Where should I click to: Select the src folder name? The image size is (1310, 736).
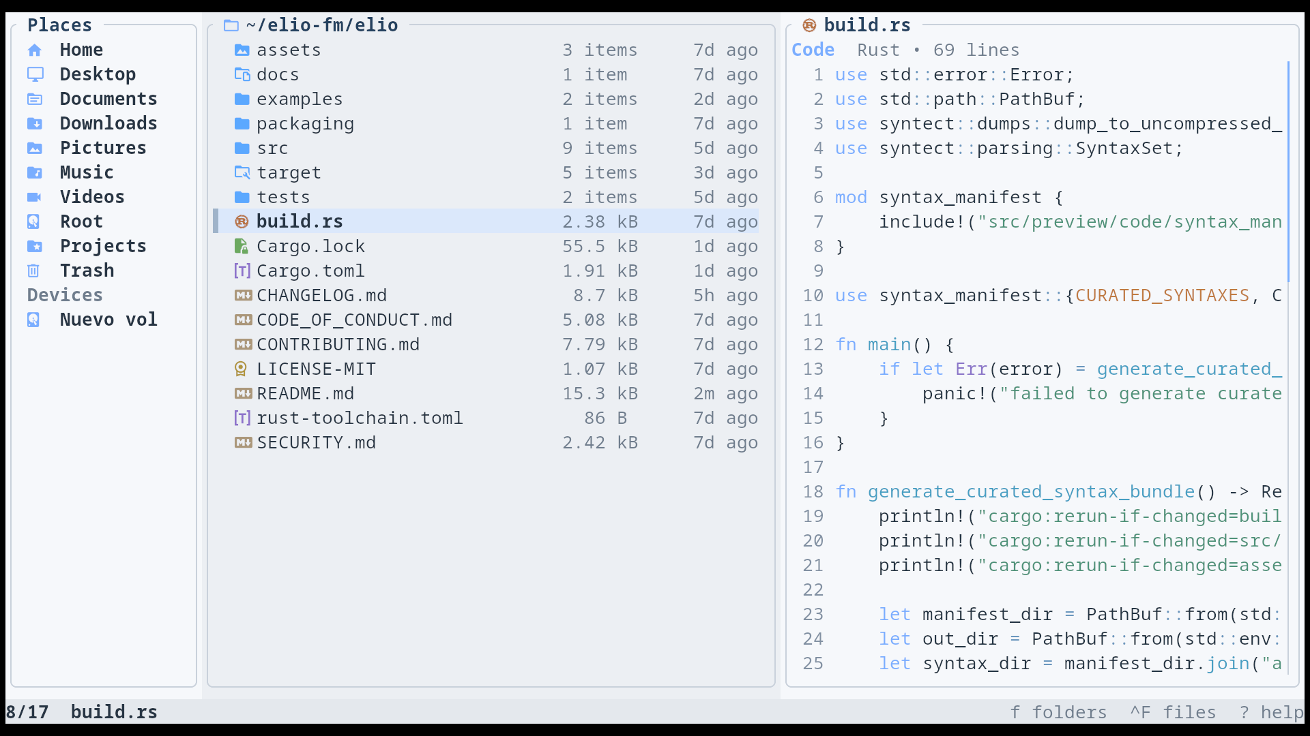(272, 149)
